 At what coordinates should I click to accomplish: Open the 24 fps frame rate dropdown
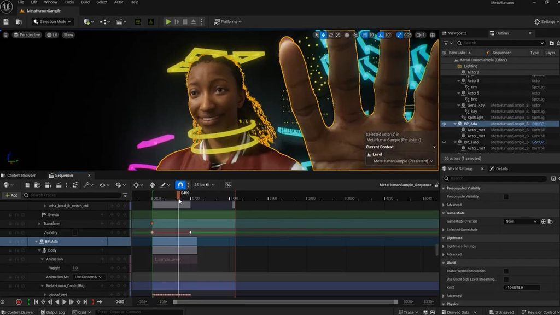[205, 185]
